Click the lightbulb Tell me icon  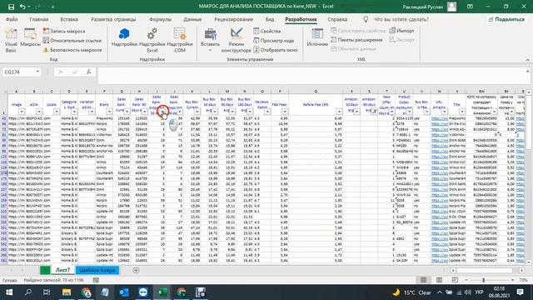(366, 19)
